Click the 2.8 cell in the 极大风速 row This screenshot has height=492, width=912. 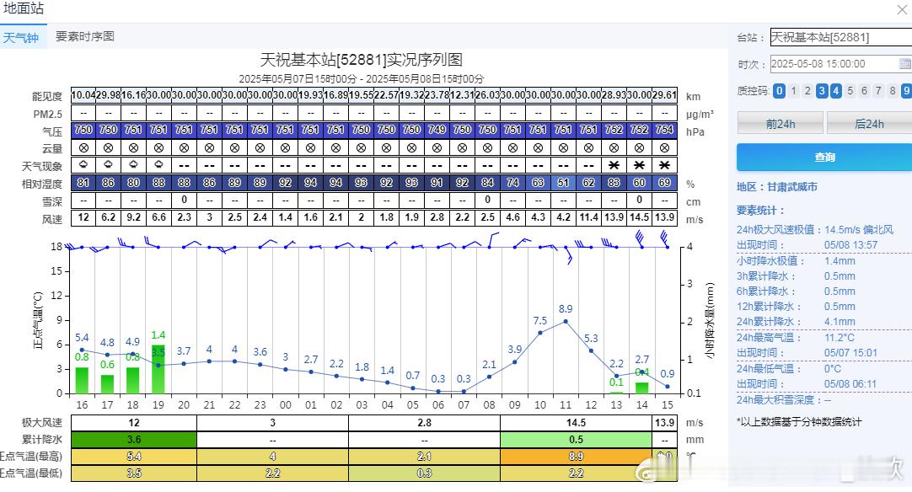coord(425,423)
